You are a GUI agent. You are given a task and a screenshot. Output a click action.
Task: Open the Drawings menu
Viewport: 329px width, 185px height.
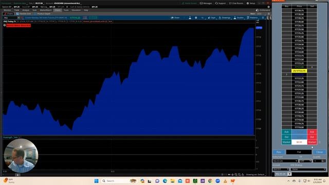coord(225,18)
